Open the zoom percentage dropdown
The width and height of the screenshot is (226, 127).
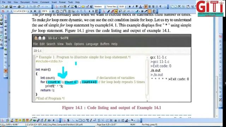click(x=50, y=11)
